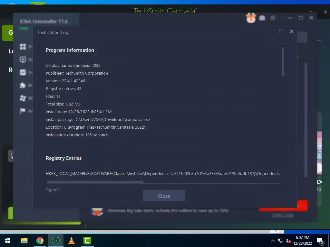Open File Explorer from the taskbar

point(24,241)
